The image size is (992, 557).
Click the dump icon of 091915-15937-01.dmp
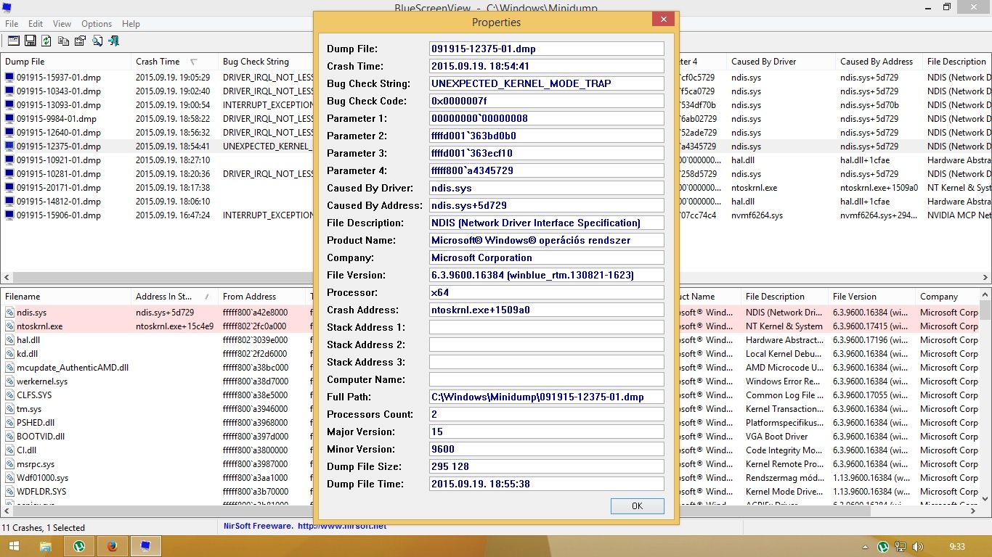(x=9, y=78)
